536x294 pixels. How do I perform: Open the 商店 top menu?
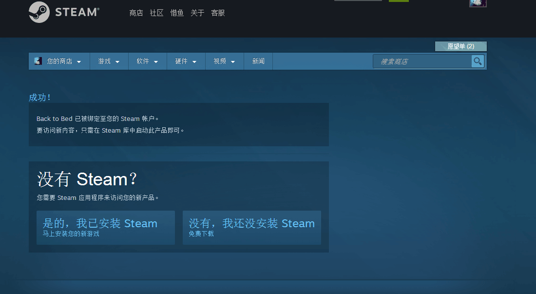pos(136,13)
